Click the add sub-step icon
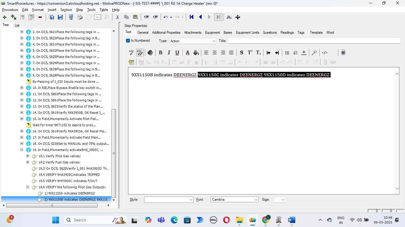This screenshot has width=405, height=227. (13, 17)
